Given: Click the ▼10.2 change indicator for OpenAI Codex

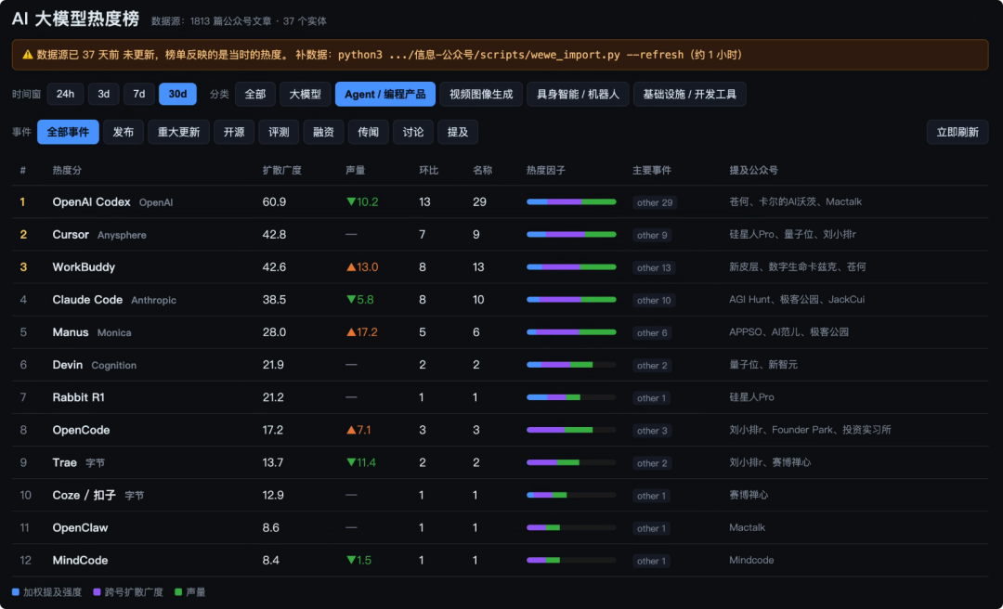Looking at the screenshot, I should coord(362,202).
